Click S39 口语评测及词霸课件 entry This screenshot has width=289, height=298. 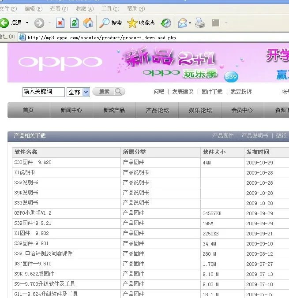tap(43, 253)
